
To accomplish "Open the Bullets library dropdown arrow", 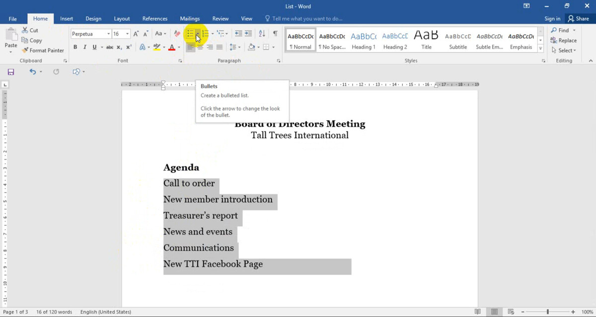I will point(198,34).
